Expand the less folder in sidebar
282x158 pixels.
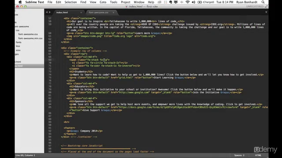pyautogui.click(x=18, y=46)
